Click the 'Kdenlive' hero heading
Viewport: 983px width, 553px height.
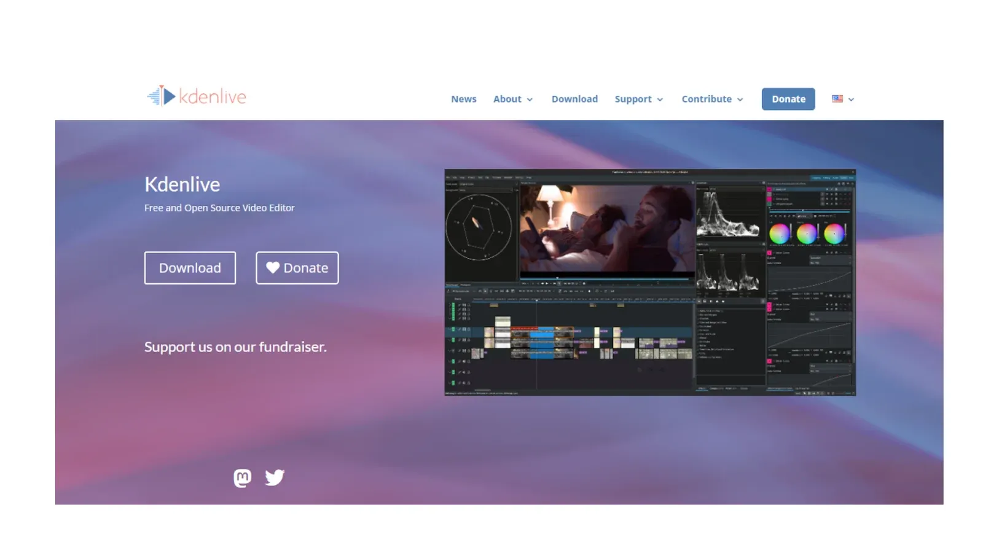coord(182,184)
